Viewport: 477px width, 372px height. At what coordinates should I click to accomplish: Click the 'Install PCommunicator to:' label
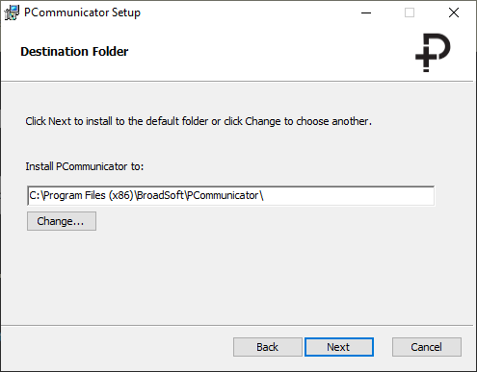(x=85, y=166)
